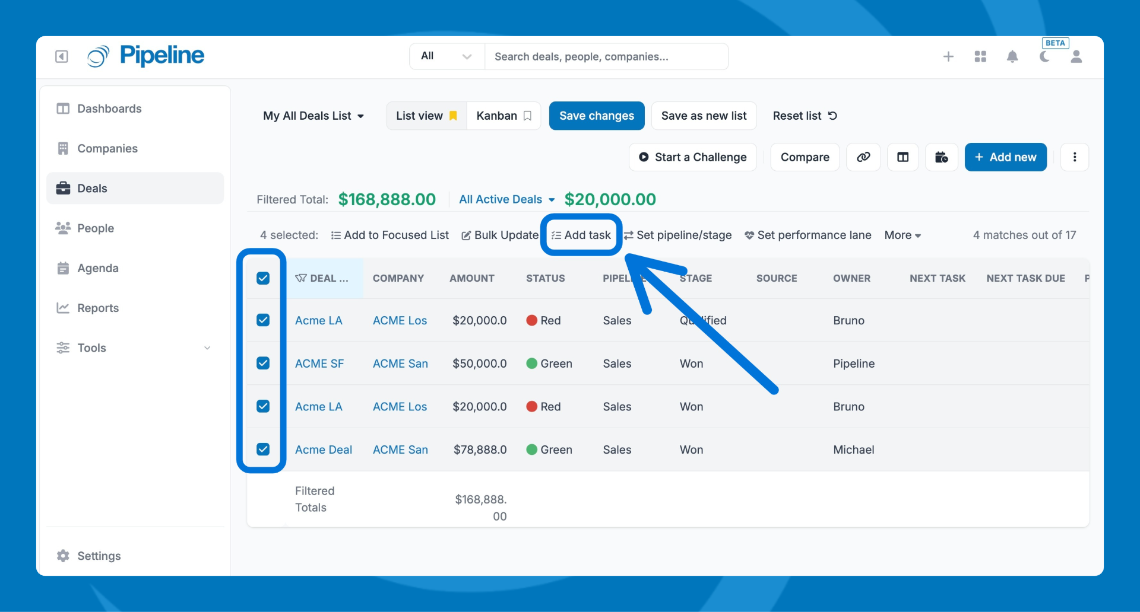Screen dimensions: 1140x612
Task: Expand the My All Deals List dropdown
Action: coord(313,116)
